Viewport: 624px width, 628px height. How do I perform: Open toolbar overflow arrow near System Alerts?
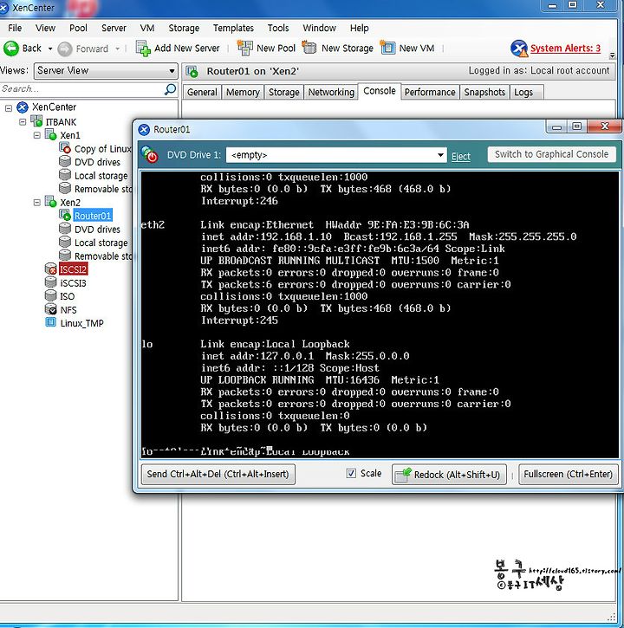[612, 55]
